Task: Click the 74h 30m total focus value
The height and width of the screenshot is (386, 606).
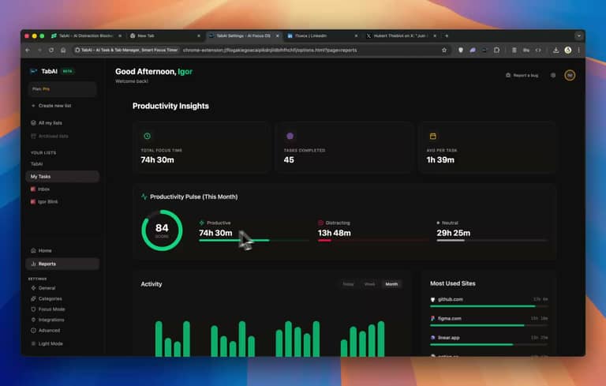Action: 157,159
